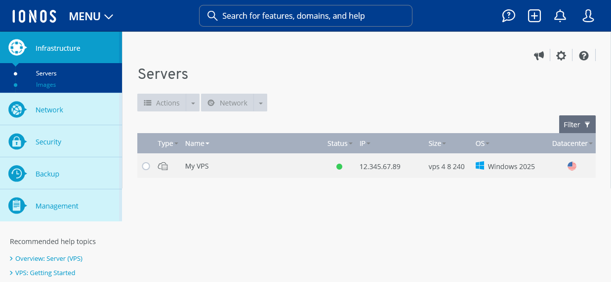Image resolution: width=611 pixels, height=282 pixels.
Task: Click the cloud server type icon
Action: 163,166
